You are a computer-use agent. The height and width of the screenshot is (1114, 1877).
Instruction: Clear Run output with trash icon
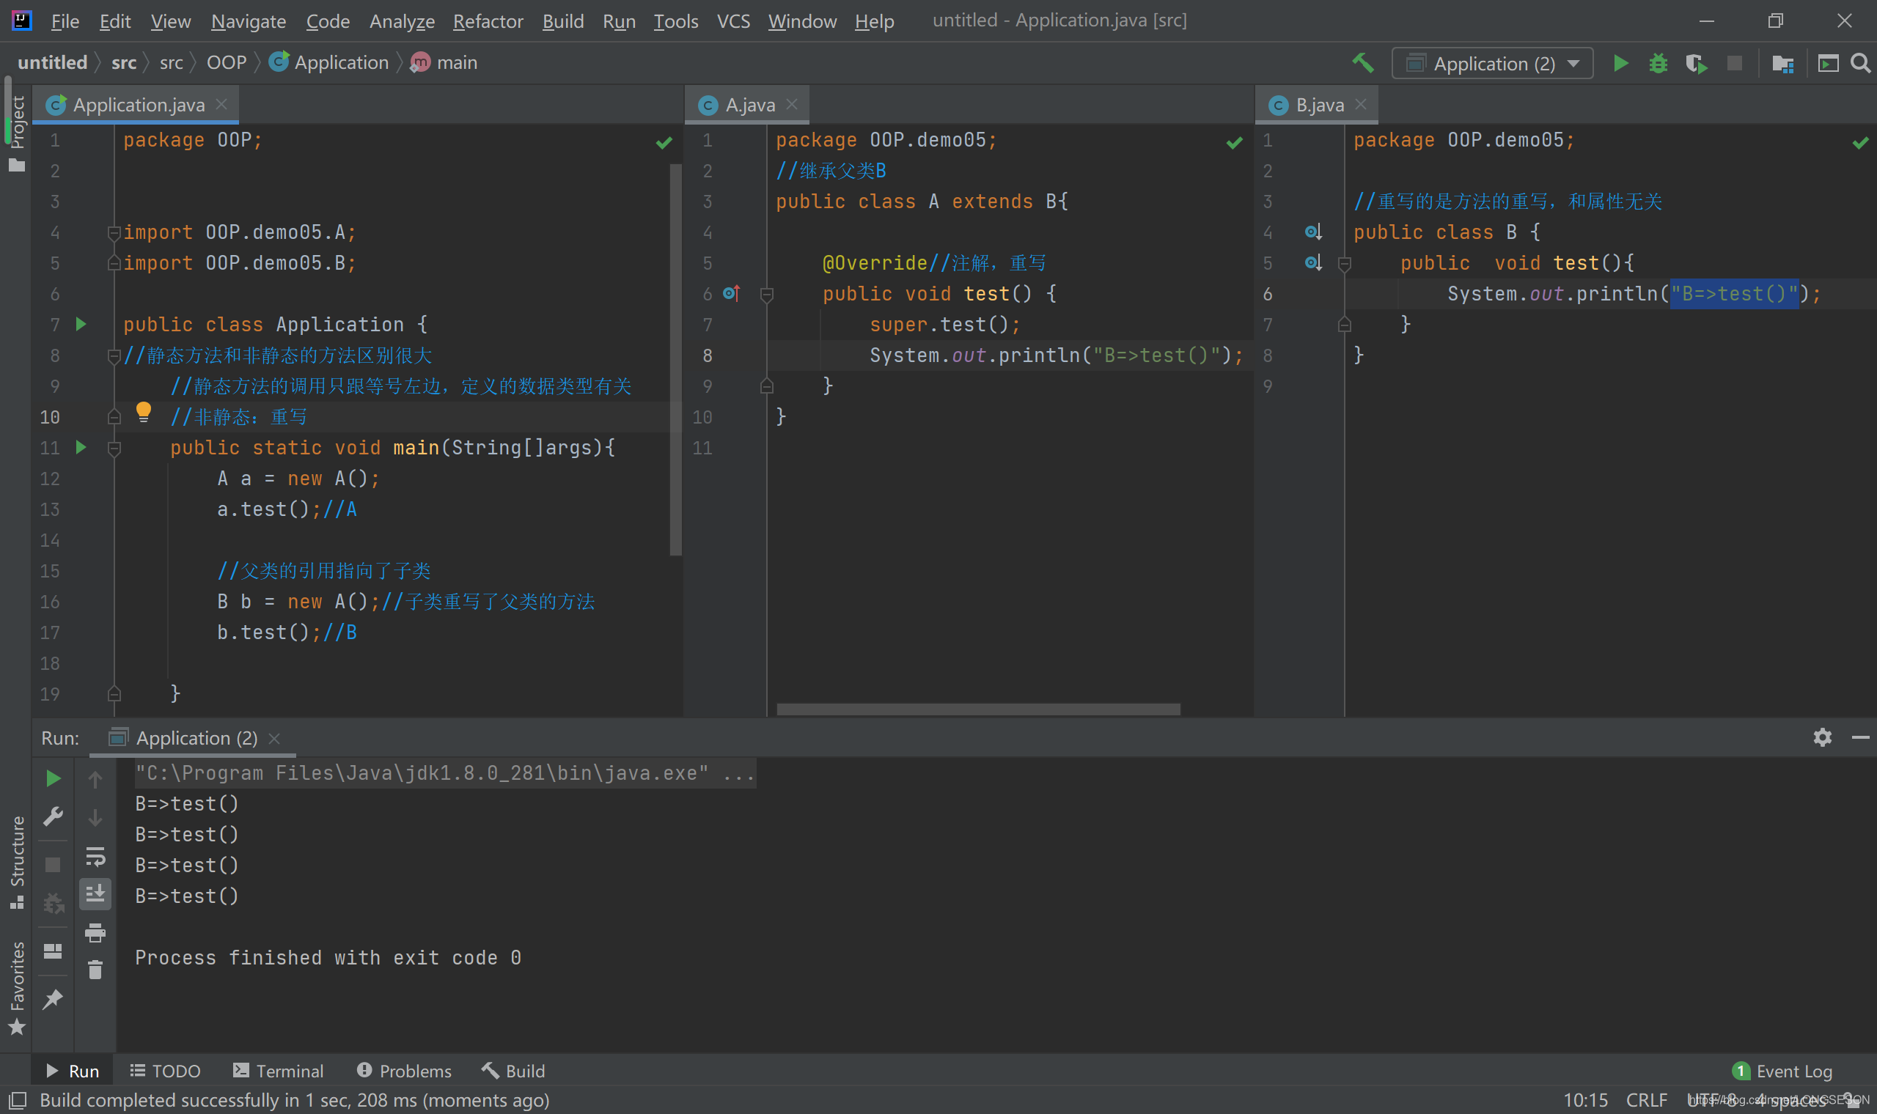95,970
